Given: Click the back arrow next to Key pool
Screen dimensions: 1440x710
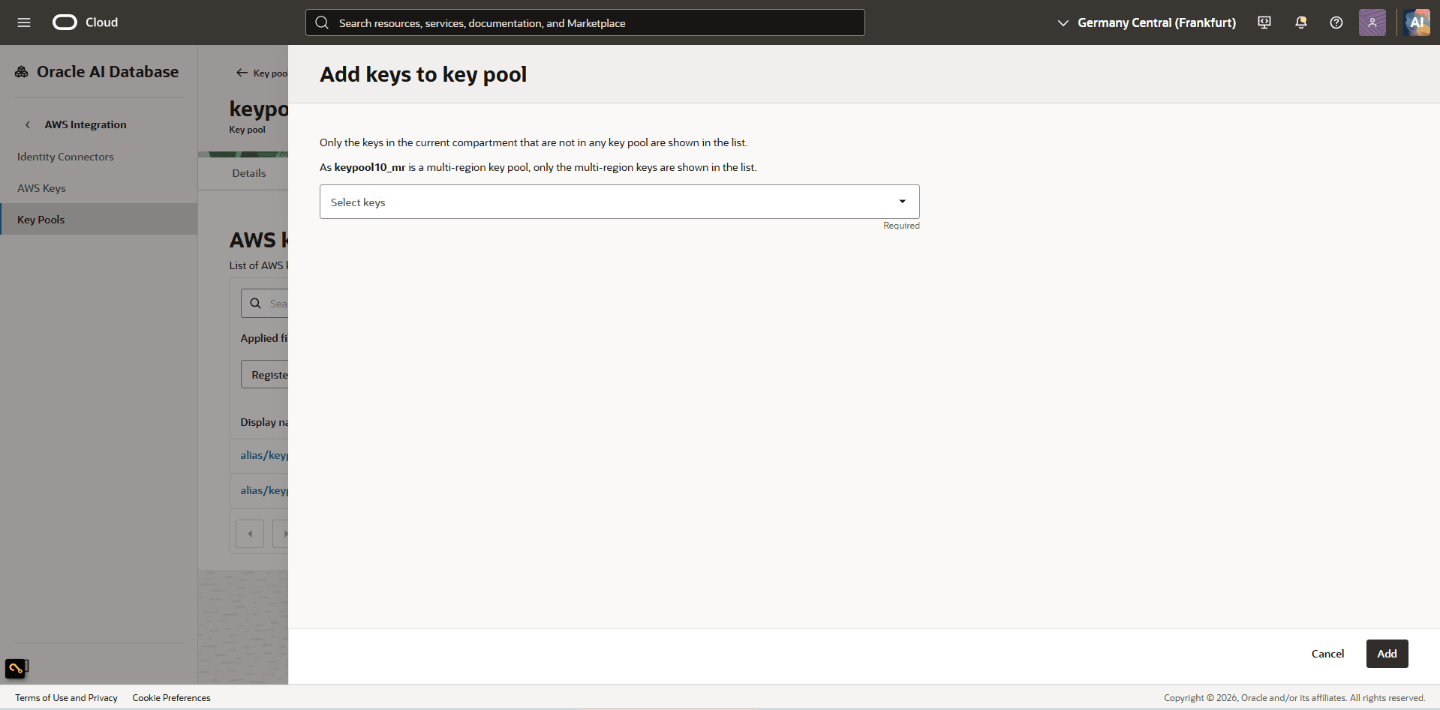Looking at the screenshot, I should (242, 73).
